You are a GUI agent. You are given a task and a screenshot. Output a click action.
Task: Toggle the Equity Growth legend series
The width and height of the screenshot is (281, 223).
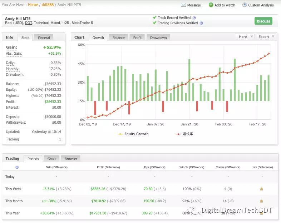133,134
